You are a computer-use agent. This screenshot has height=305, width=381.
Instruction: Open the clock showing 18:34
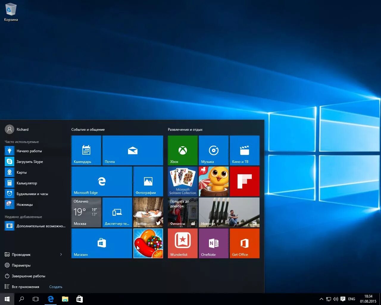(368, 299)
